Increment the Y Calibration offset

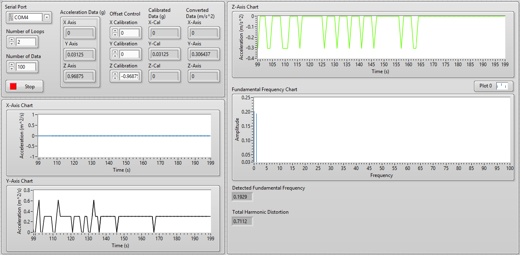[115, 52]
